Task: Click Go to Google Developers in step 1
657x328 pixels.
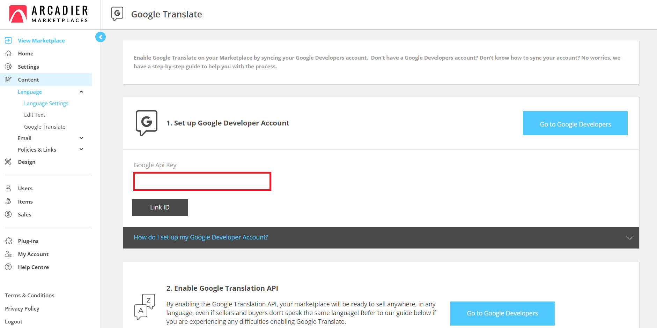Action: [575, 123]
